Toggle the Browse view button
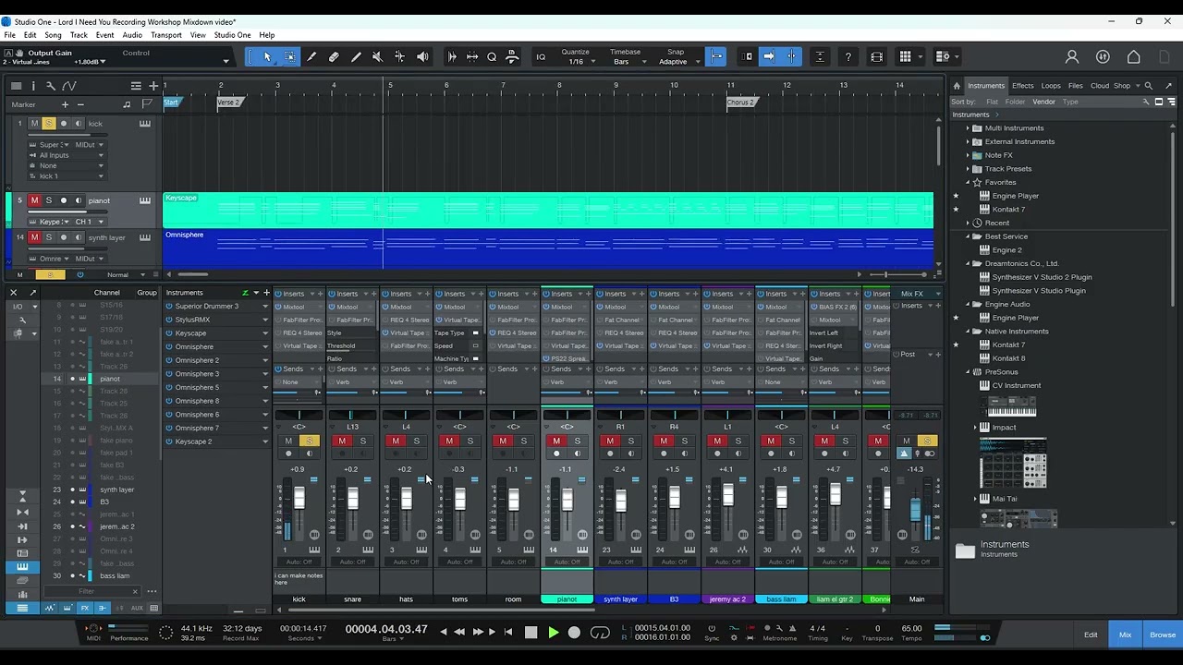The height and width of the screenshot is (665, 1183). (1163, 635)
